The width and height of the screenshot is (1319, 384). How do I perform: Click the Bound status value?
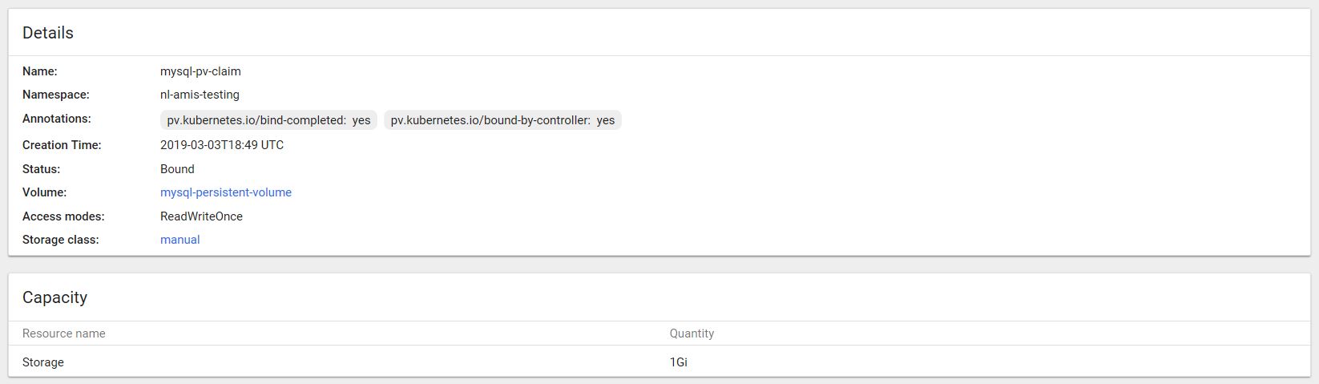pyautogui.click(x=177, y=169)
